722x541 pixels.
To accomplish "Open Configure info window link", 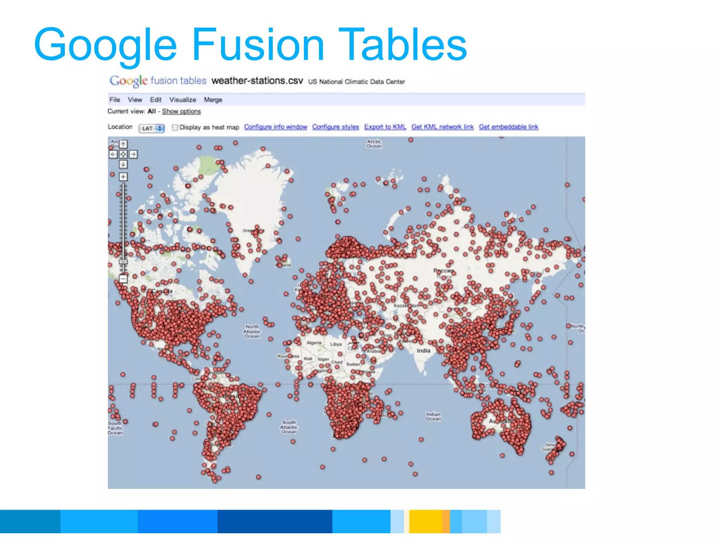I will tap(276, 127).
